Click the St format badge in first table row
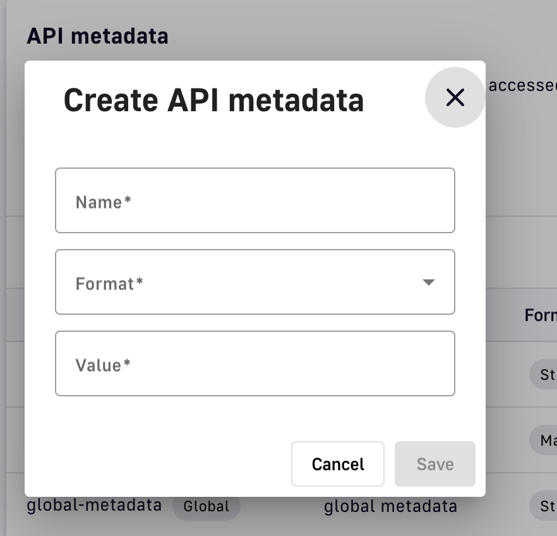Viewport: 557px width, 536px height. tap(544, 374)
